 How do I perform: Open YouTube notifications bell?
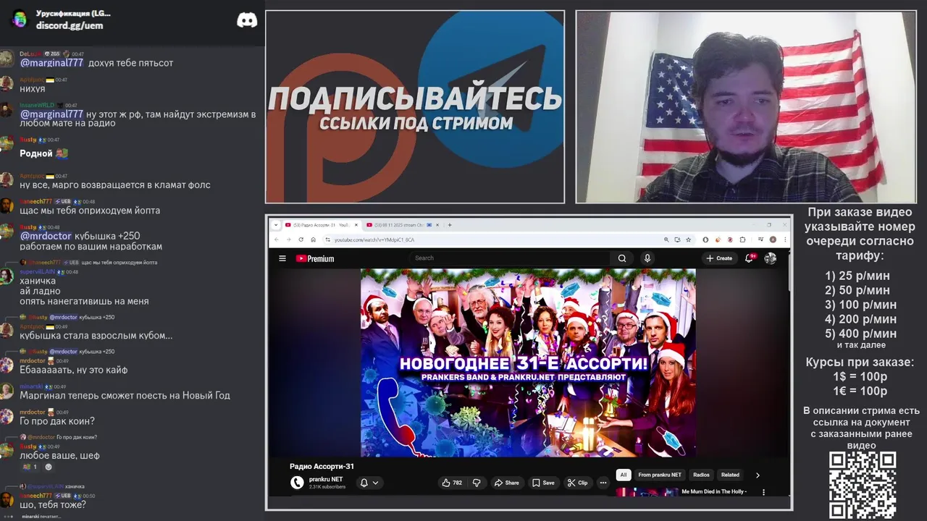coord(750,258)
